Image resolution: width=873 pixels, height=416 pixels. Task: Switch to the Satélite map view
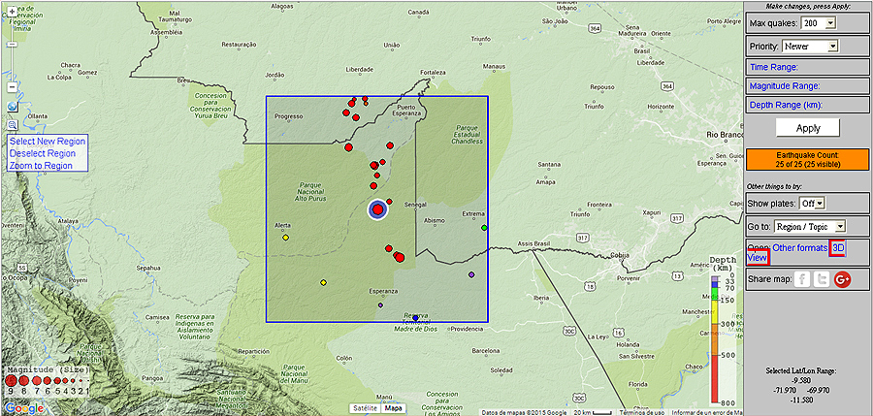(x=365, y=408)
